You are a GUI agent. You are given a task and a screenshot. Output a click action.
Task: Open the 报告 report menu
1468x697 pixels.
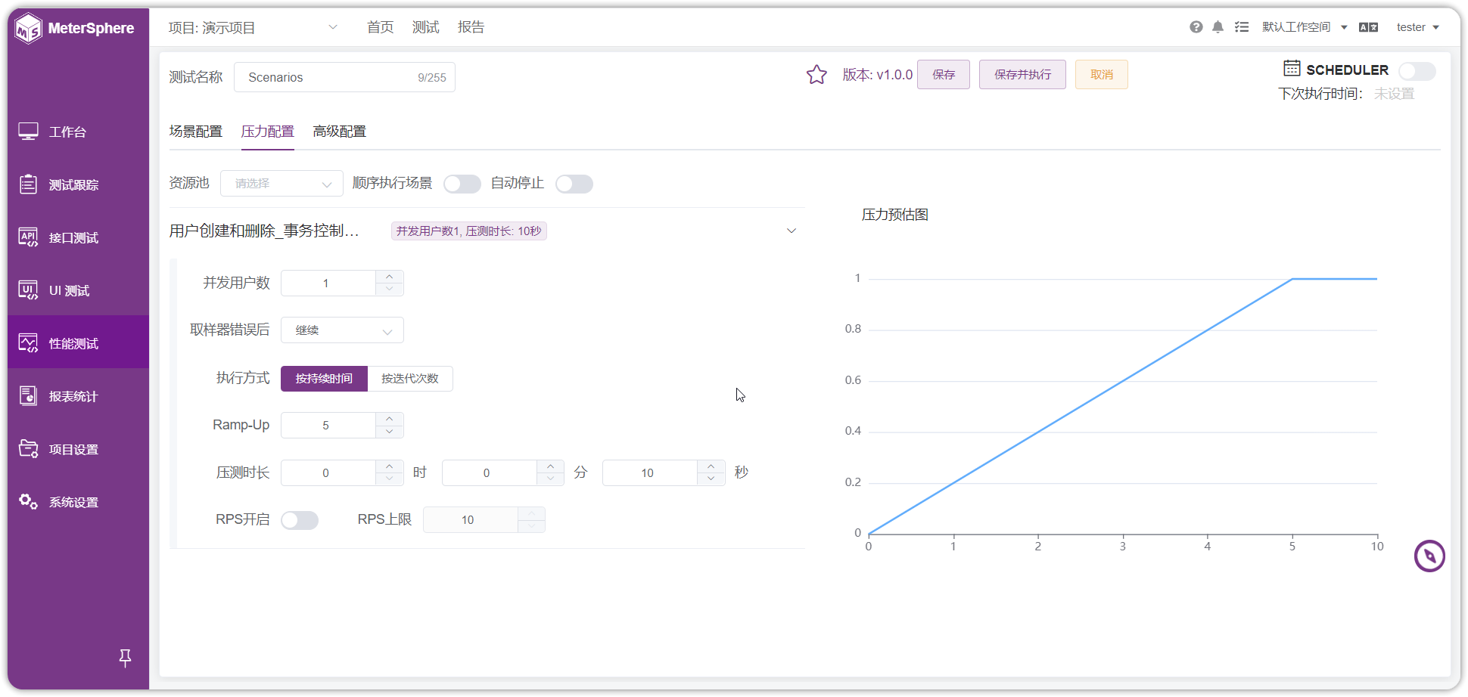471,27
